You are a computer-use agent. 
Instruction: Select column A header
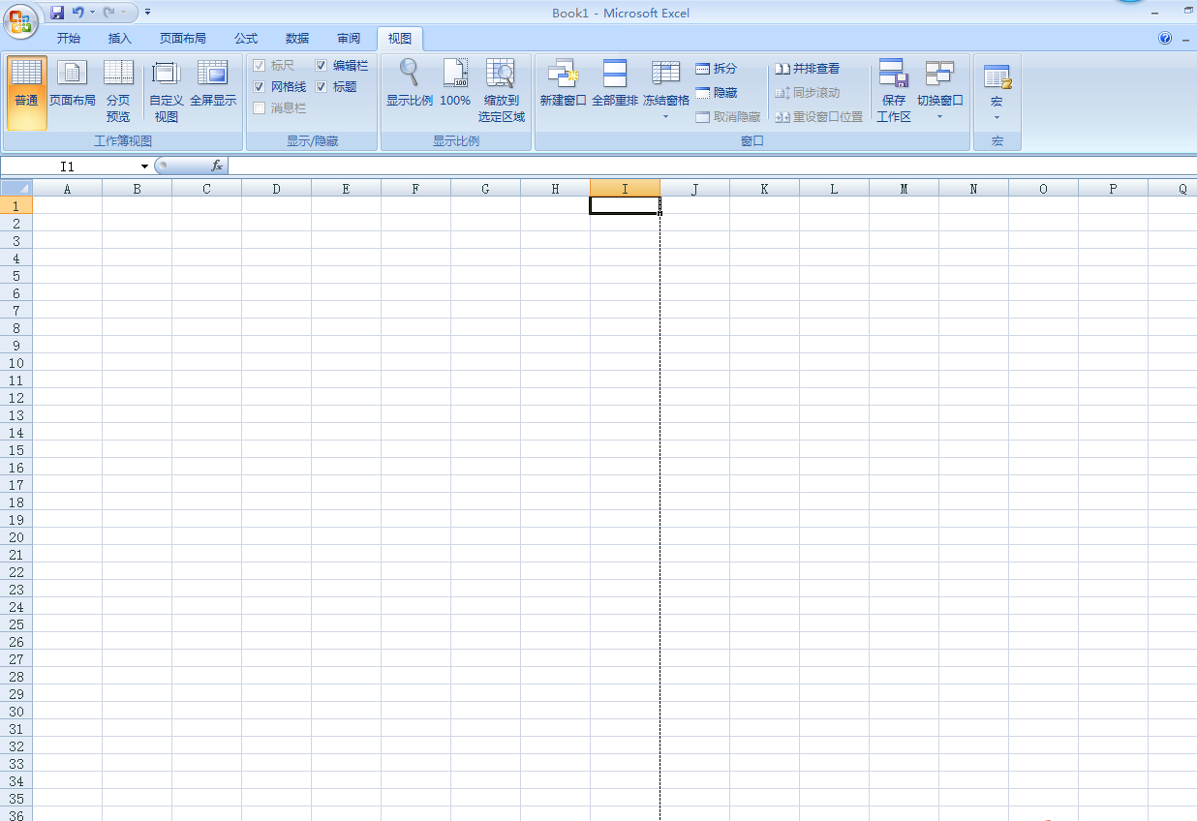pyautogui.click(x=67, y=189)
